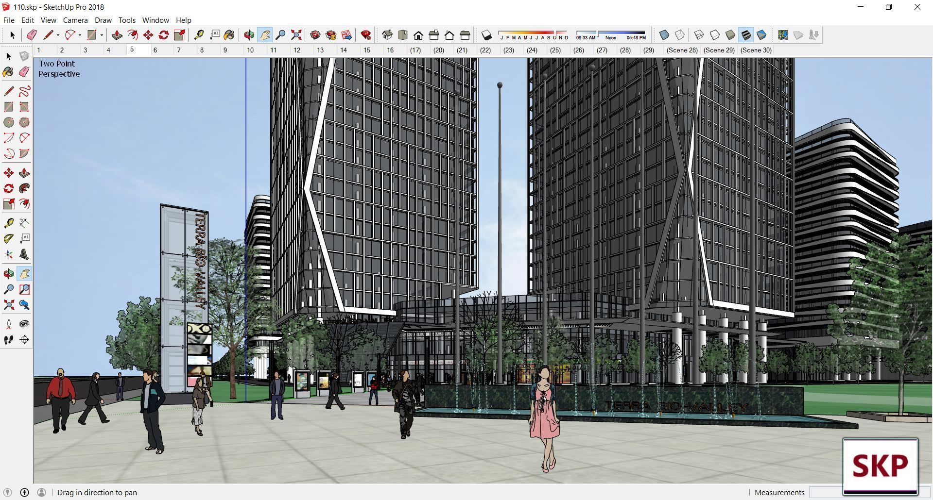Open 3D Warehouse from top toolbar
Viewport: 933px width, 500px height.
[x=315, y=35]
